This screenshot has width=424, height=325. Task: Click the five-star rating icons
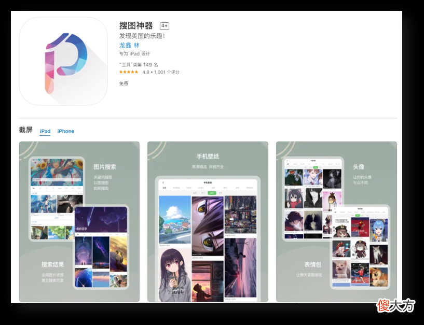coord(129,72)
